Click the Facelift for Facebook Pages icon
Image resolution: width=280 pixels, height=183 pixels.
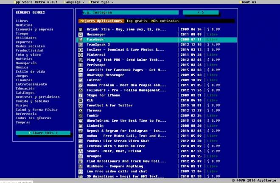(81, 70)
